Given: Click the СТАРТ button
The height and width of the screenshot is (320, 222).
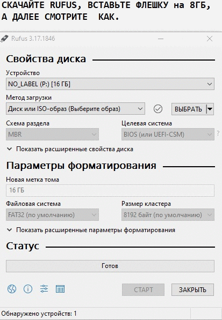Looking at the screenshot, I should coord(143,289).
